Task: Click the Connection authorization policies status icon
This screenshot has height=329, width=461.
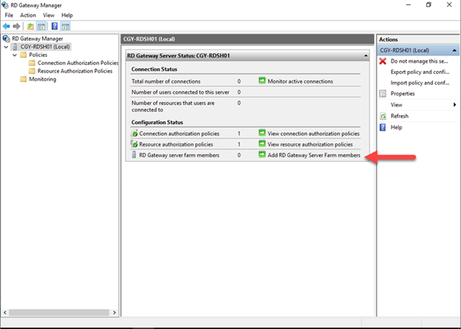Action: [134, 133]
